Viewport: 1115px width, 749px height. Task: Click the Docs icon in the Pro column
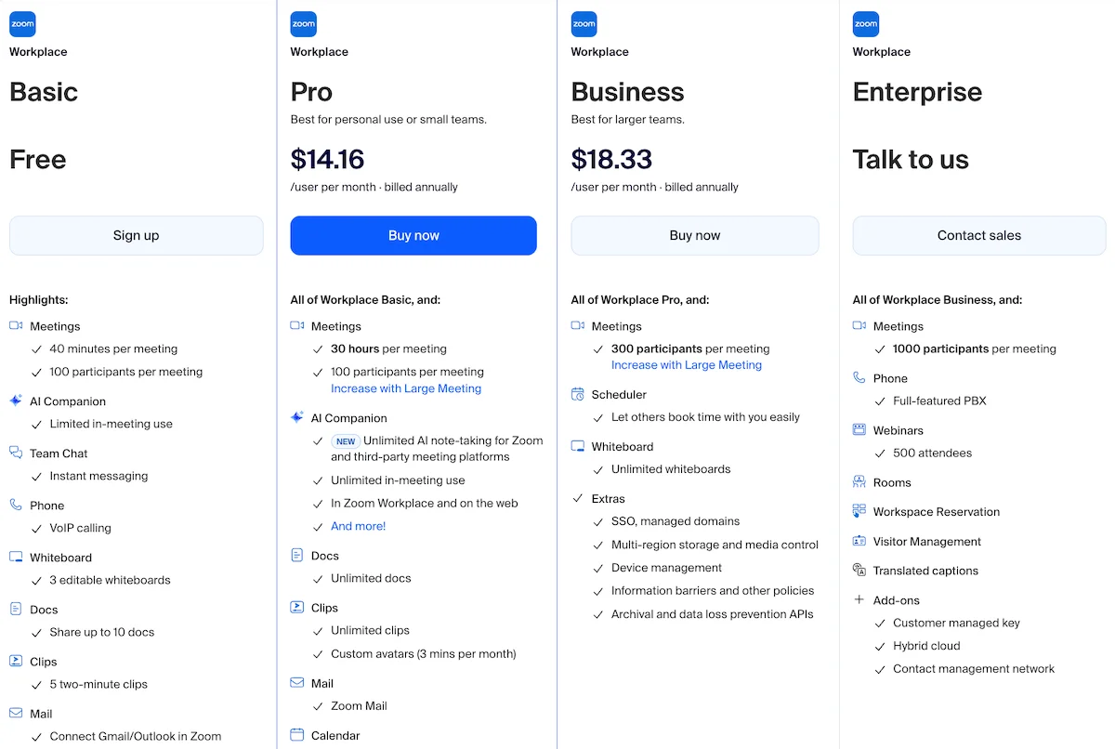(x=297, y=555)
